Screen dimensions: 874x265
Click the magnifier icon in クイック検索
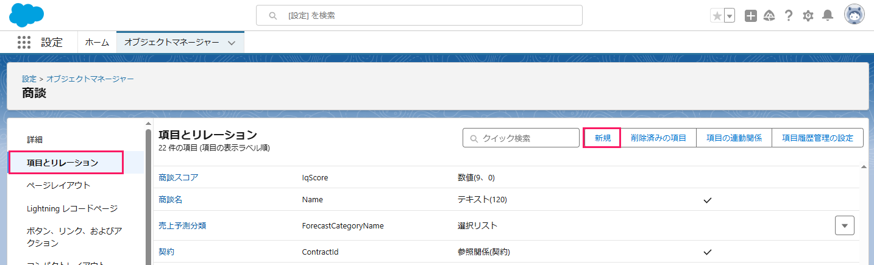[474, 138]
